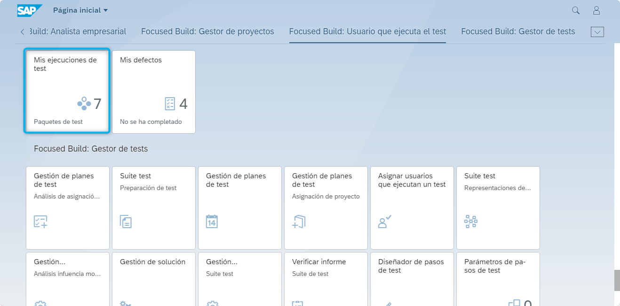The height and width of the screenshot is (306, 620).
Task: Open the Gestión Suite test tile
Action: [240, 279]
